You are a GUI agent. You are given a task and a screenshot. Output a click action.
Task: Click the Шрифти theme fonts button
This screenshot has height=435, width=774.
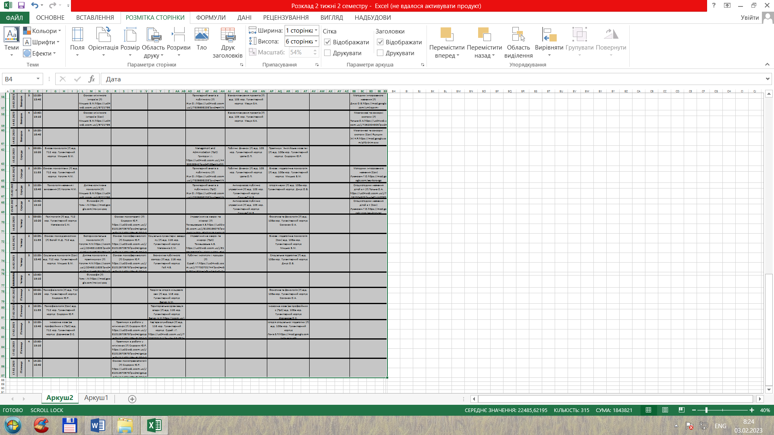coord(41,42)
